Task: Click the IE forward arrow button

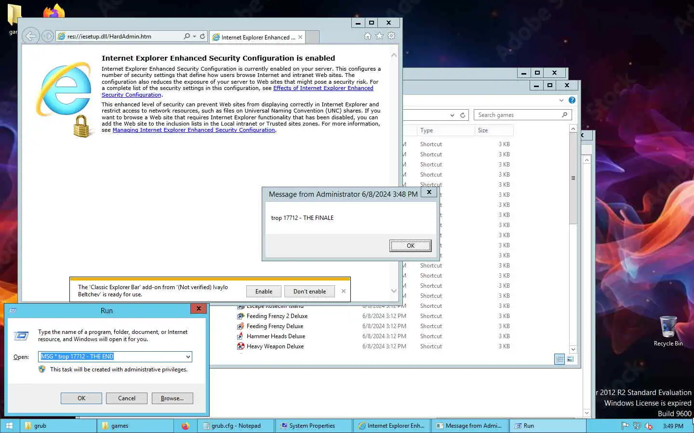Action: point(47,36)
